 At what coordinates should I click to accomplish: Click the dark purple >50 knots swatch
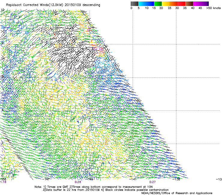pyautogui.click(x=208, y=4)
